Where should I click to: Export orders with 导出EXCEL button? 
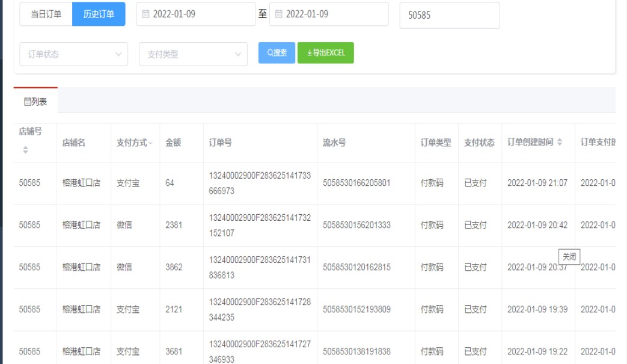325,53
